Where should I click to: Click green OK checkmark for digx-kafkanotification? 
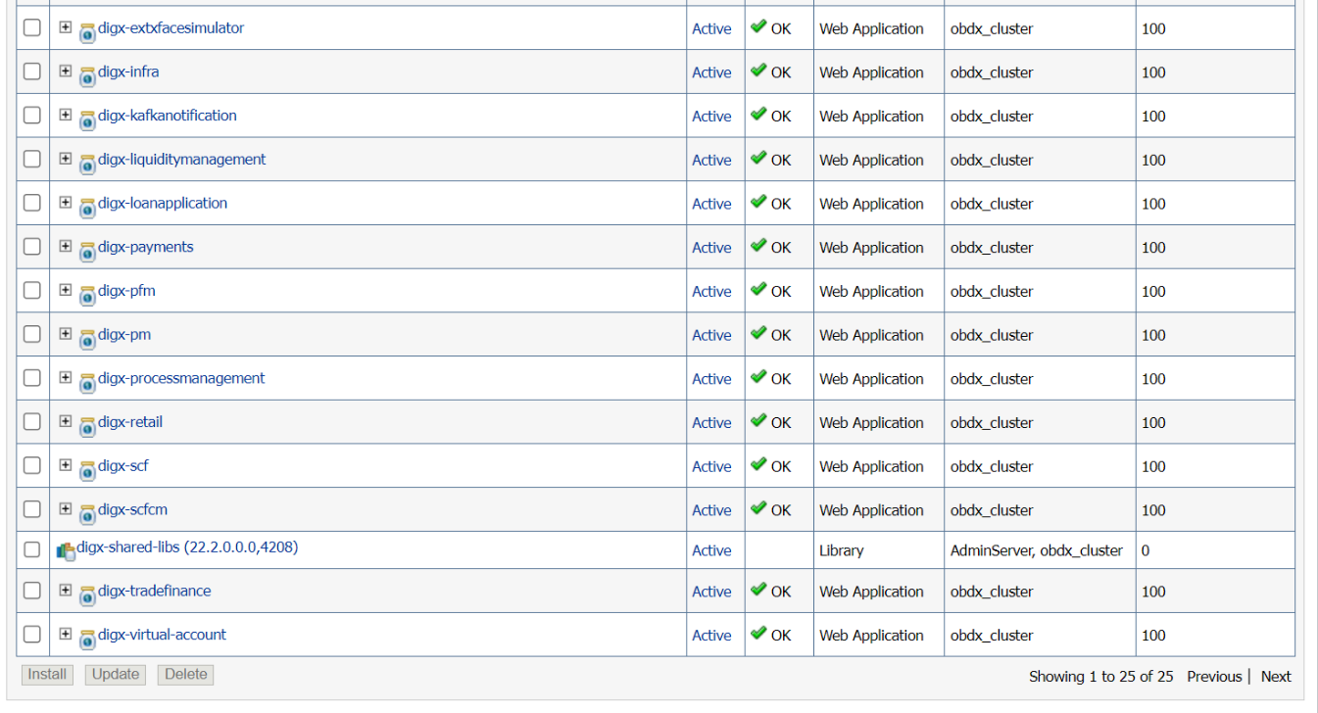point(758,115)
